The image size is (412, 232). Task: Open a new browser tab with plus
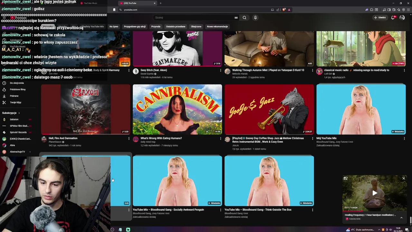(161, 3)
